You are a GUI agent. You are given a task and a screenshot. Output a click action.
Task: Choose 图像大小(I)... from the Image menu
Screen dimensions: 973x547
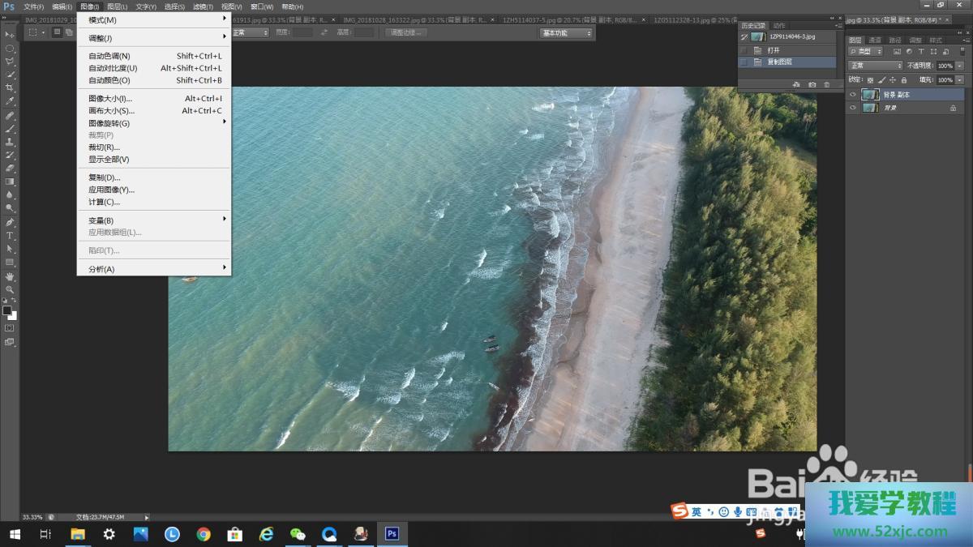(110, 99)
